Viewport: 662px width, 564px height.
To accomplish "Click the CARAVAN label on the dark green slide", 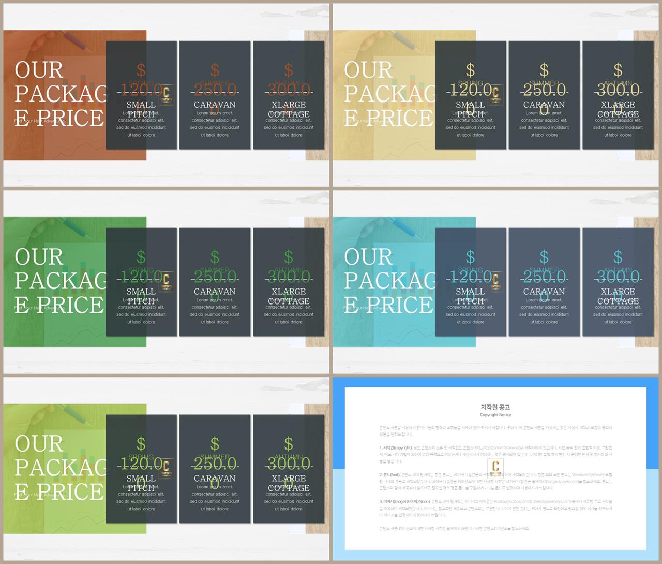I will pyautogui.click(x=215, y=292).
